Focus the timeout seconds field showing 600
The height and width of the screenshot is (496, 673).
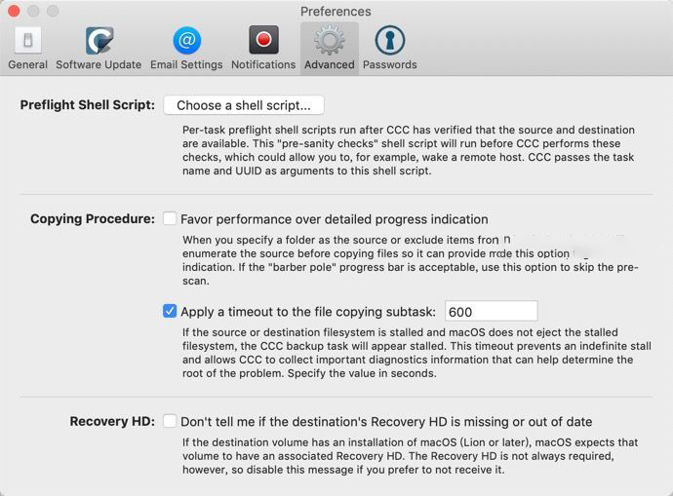[x=491, y=311]
